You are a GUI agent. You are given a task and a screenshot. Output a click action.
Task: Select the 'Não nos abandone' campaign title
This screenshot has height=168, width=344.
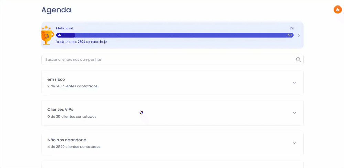67,140
